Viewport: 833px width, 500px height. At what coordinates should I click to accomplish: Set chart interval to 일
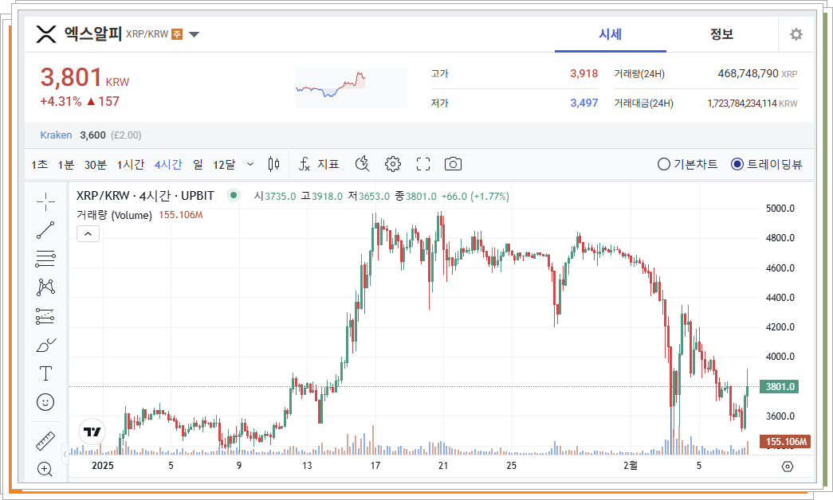pos(198,165)
